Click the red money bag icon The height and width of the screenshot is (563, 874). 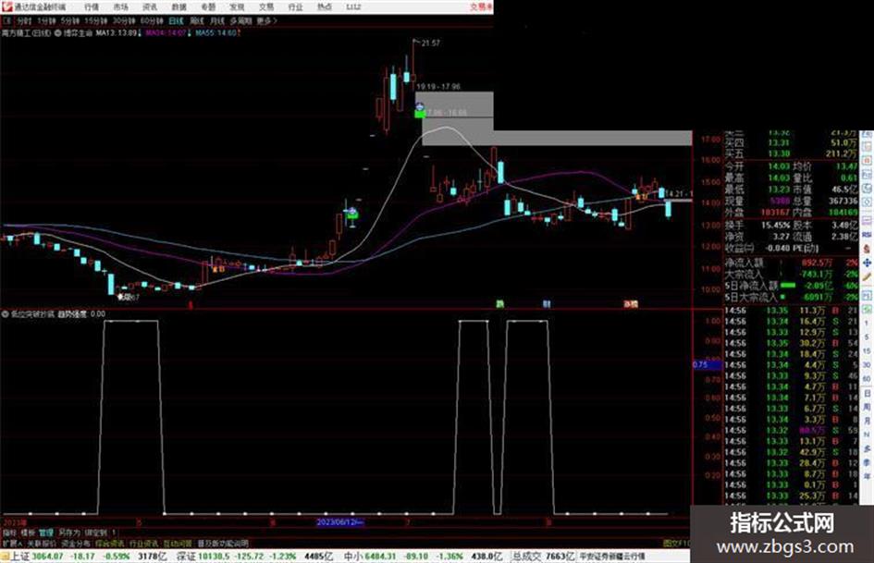(867, 249)
